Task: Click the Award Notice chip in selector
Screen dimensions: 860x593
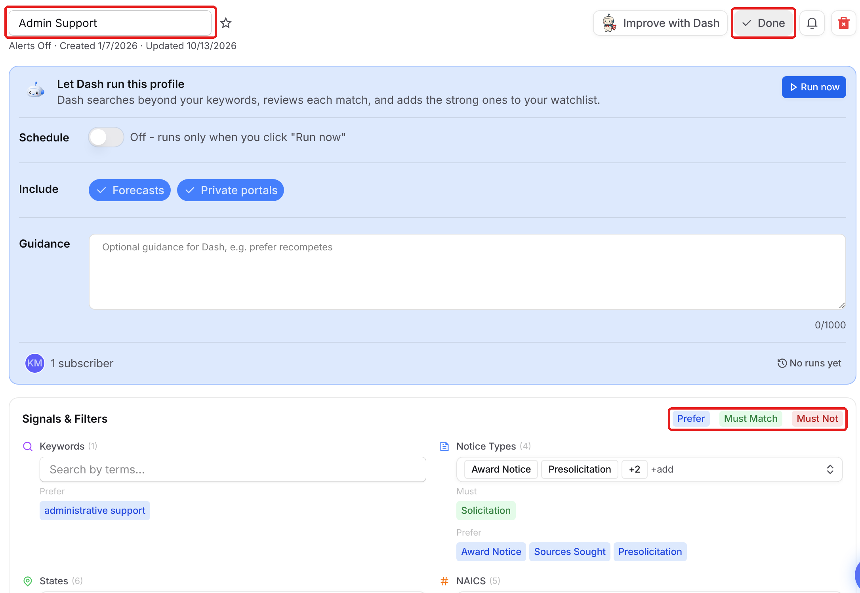Action: (501, 469)
